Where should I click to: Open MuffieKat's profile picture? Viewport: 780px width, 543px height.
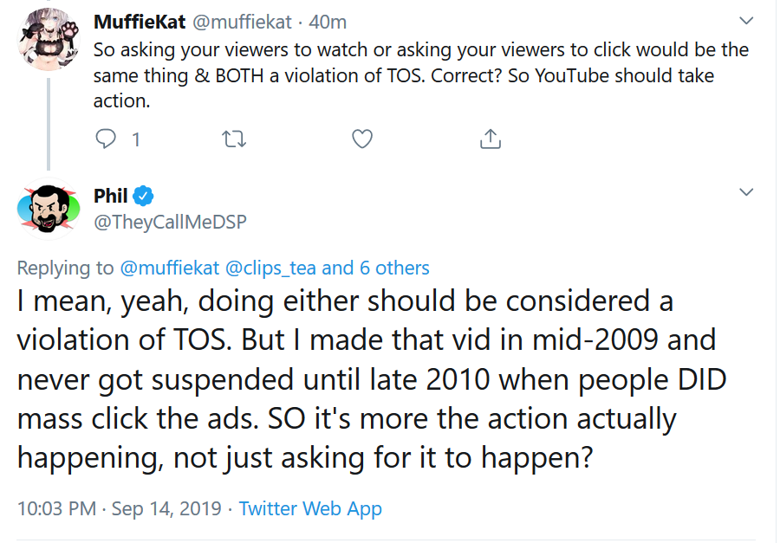(x=49, y=39)
